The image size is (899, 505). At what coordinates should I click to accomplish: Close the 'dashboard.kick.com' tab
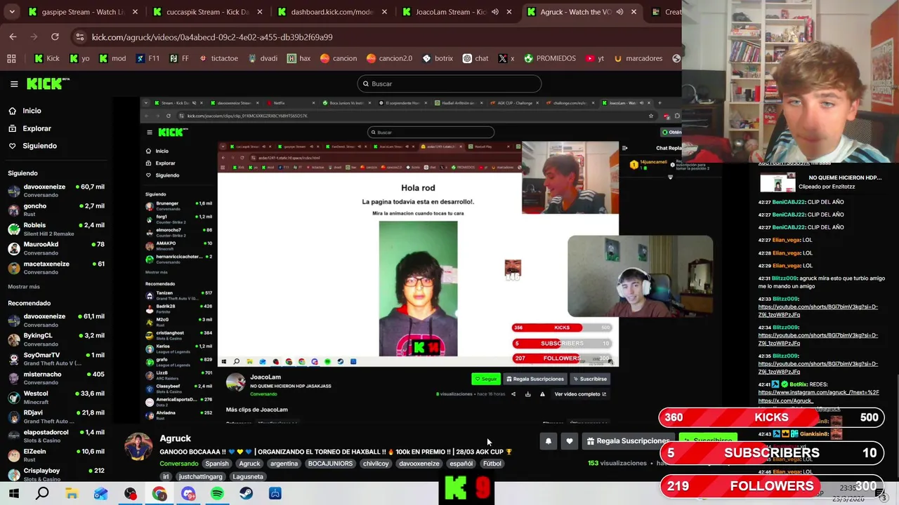coord(384,12)
